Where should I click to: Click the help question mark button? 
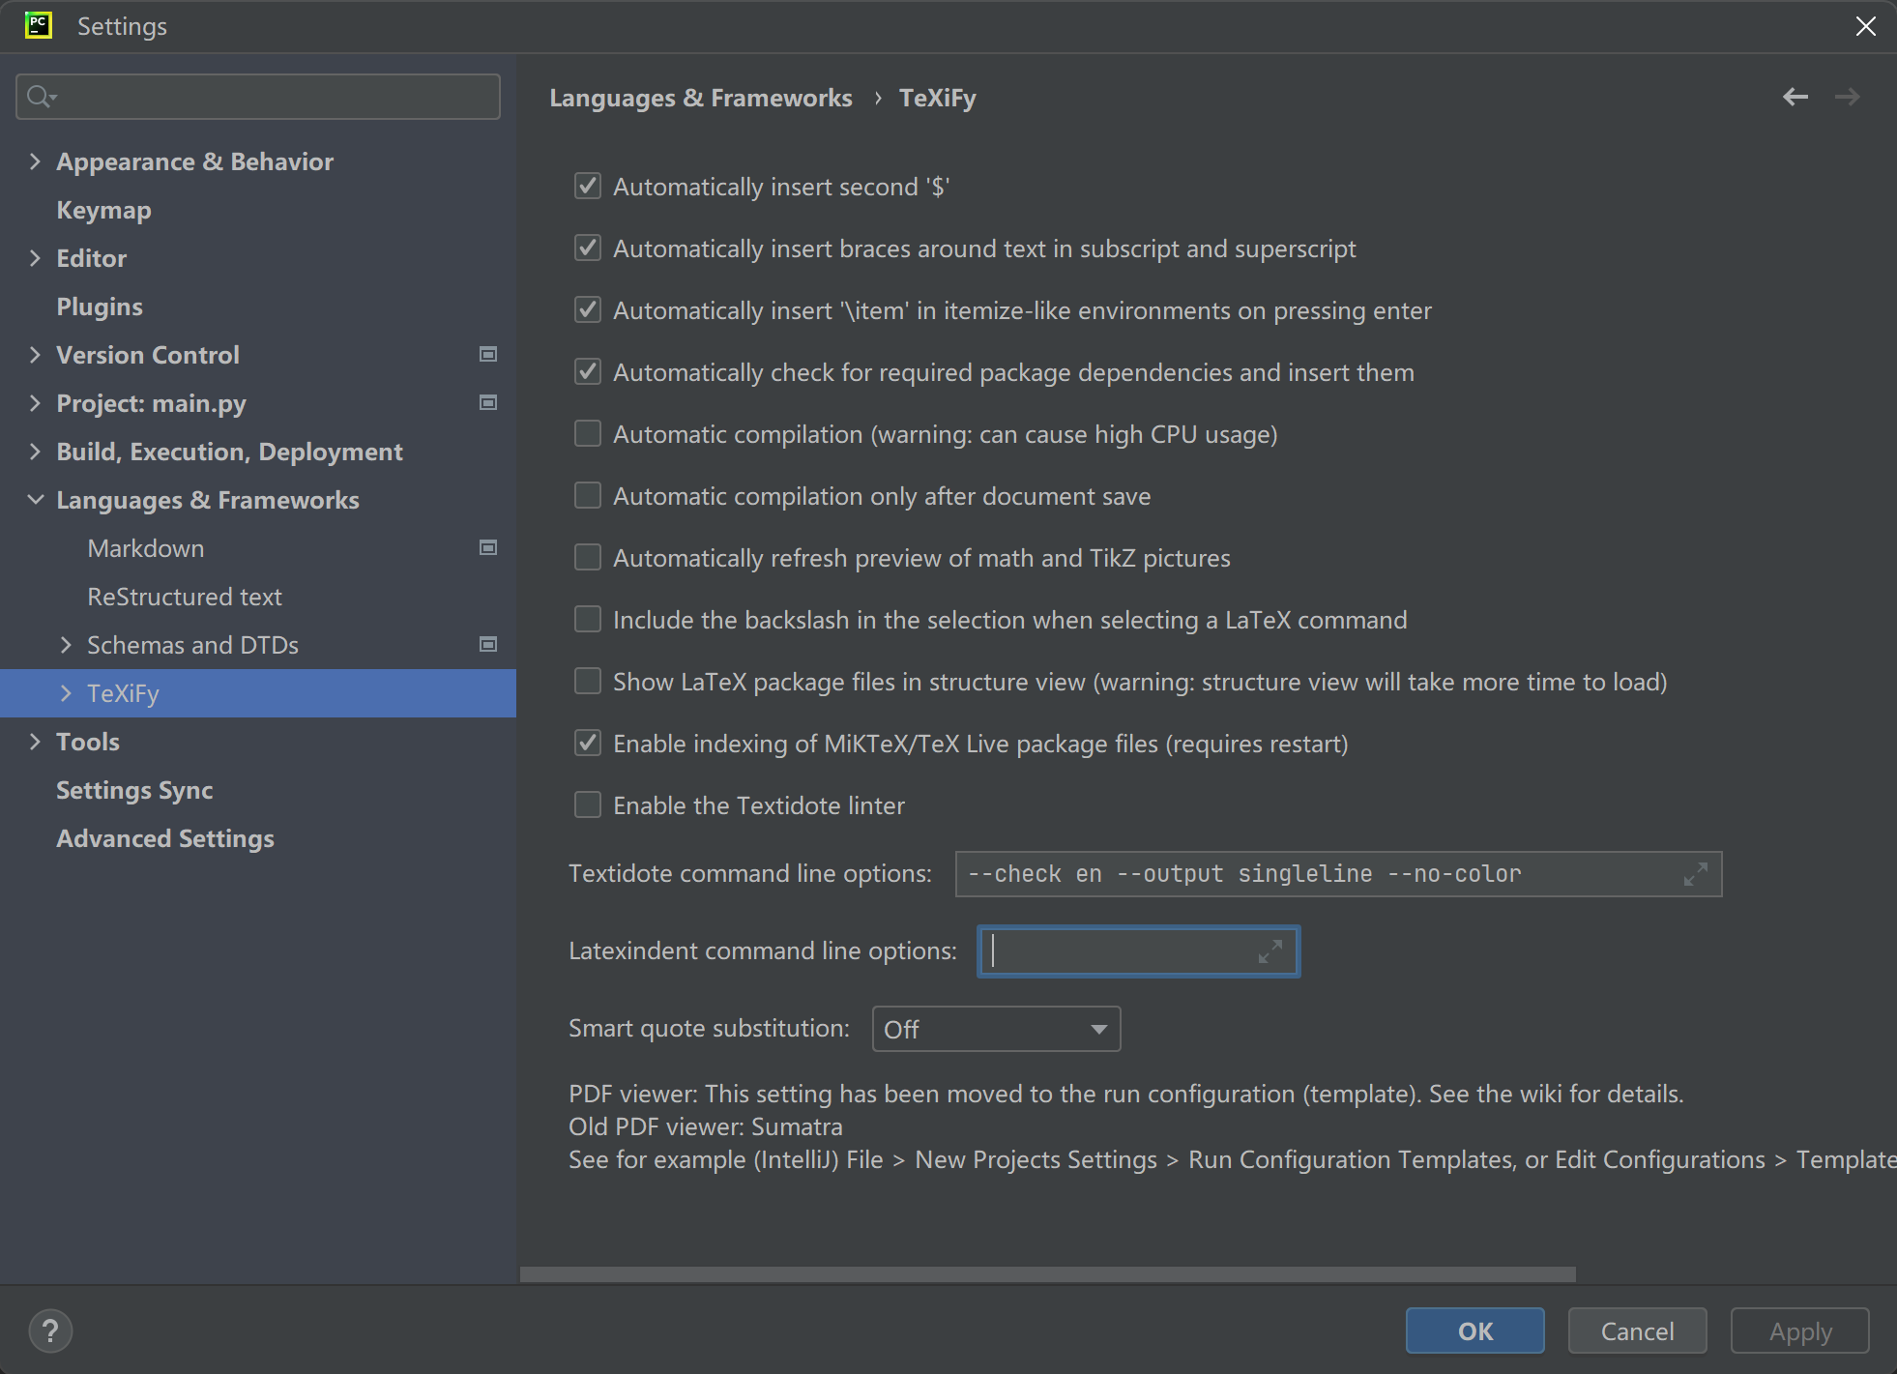click(x=50, y=1330)
